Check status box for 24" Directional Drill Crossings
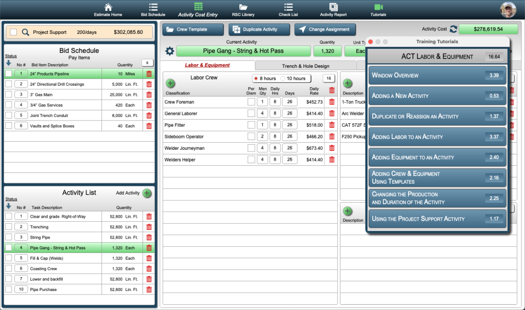The height and width of the screenshot is (310, 525). [9, 84]
